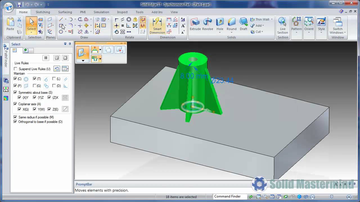Click the Cut scissors icon
Viewport: 360px width, 202px height.
click(x=19, y=19)
